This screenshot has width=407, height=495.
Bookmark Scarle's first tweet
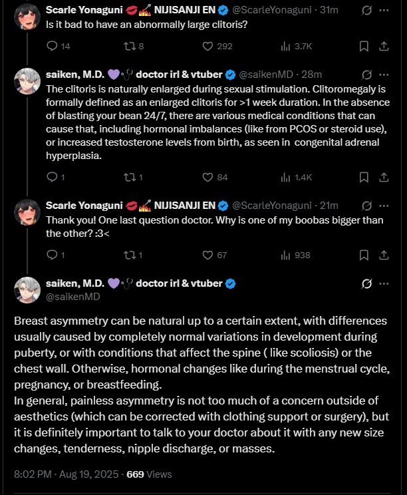click(364, 46)
